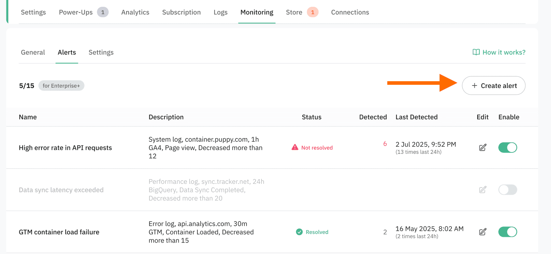Screen dimensions: 551x254
Task: Click the Power-Ups count badge
Action: pyautogui.click(x=102, y=12)
